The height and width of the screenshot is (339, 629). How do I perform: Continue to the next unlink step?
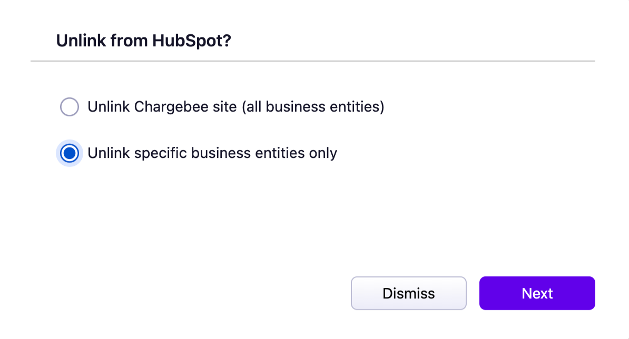(x=537, y=293)
